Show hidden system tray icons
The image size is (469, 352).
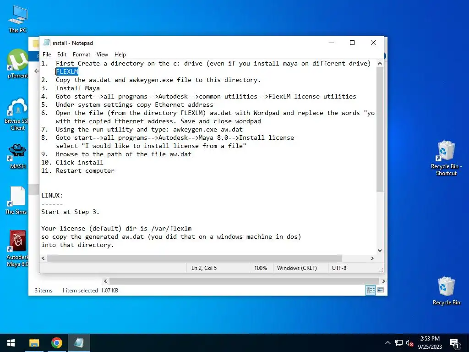click(x=387, y=343)
